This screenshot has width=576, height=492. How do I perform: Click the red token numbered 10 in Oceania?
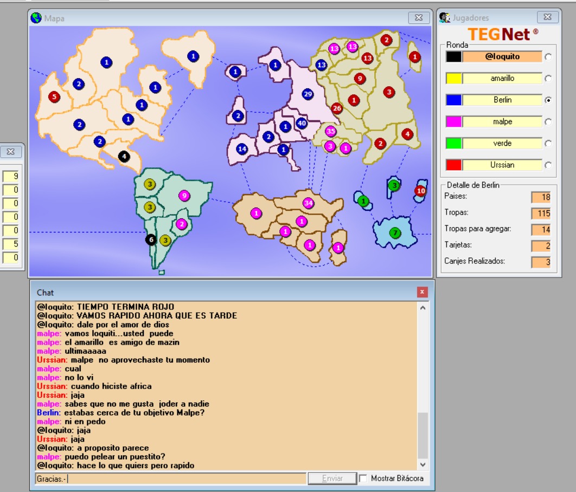pos(420,191)
